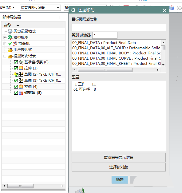Click the part navigator maximize square icon
The width and height of the screenshot is (182, 193).
pyautogui.click(x=61, y=17)
